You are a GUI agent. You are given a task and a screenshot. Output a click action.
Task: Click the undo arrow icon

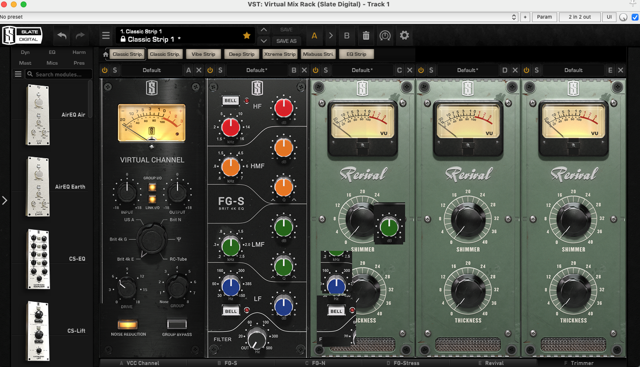click(x=62, y=36)
